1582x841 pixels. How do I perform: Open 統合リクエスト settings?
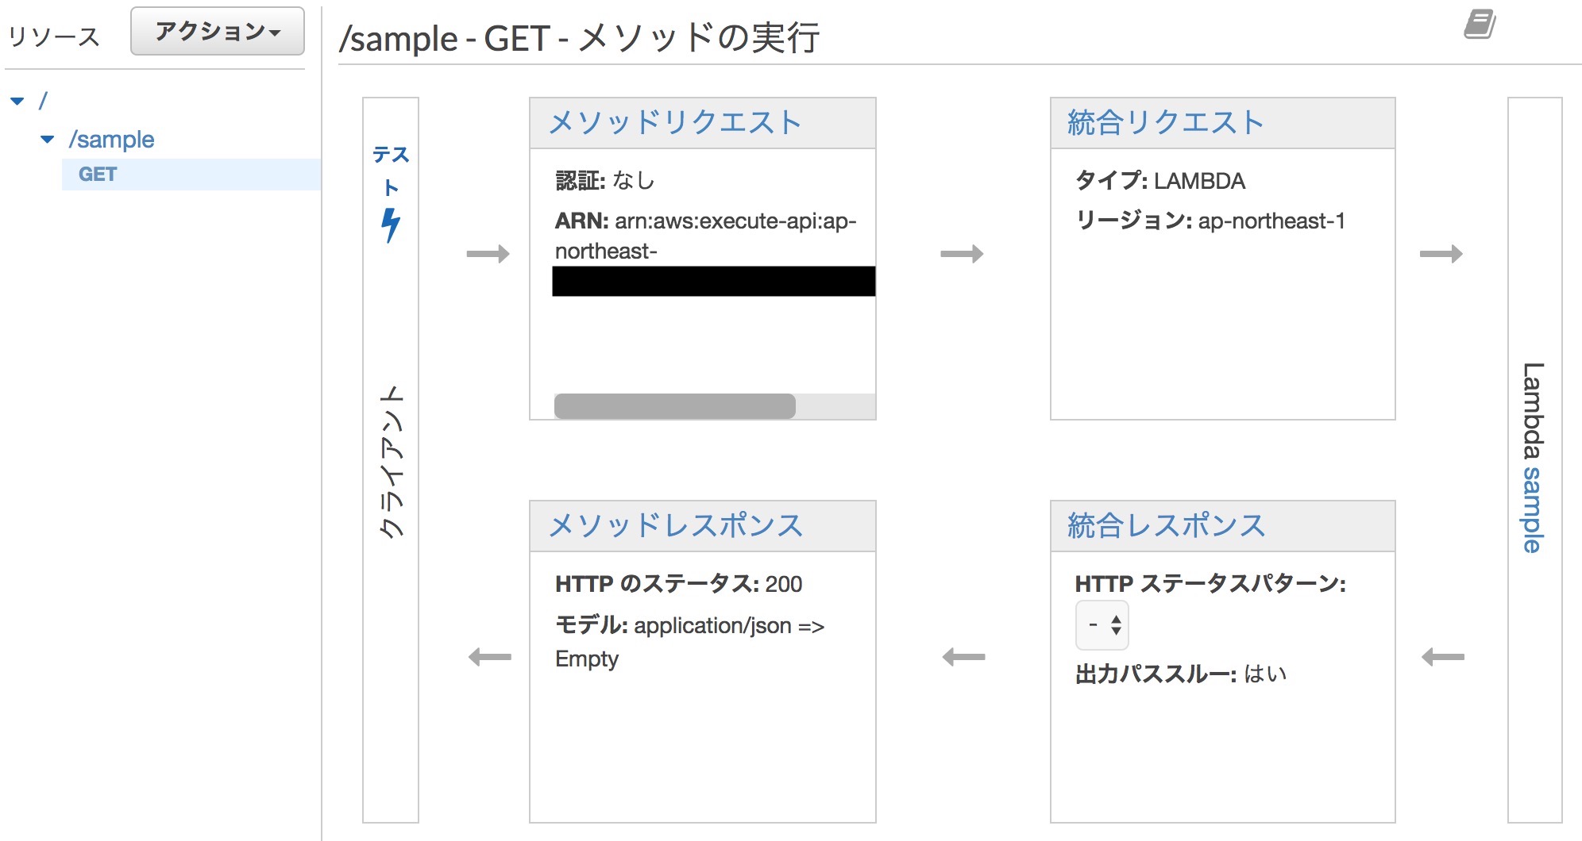click(x=1164, y=121)
